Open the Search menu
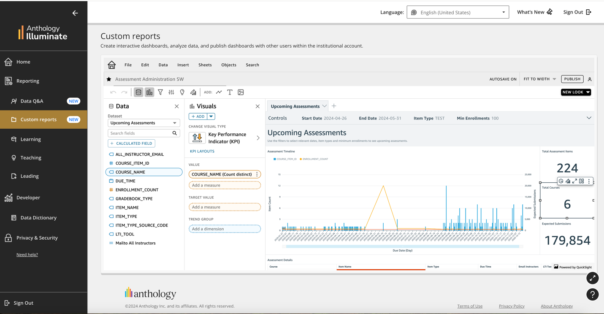Image resolution: width=604 pixels, height=314 pixels. click(252, 65)
